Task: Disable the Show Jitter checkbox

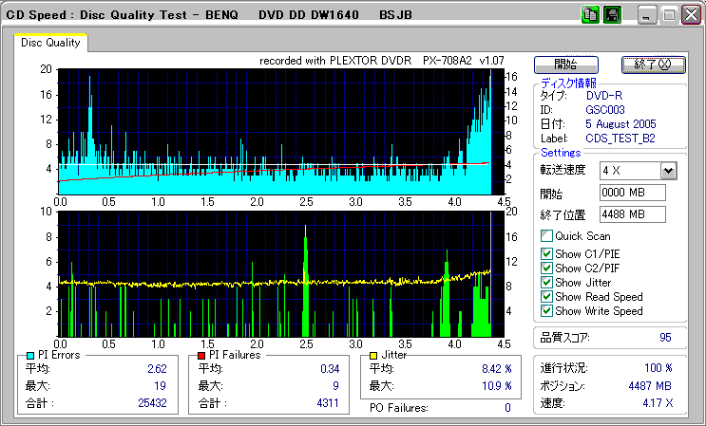Action: coord(546,283)
